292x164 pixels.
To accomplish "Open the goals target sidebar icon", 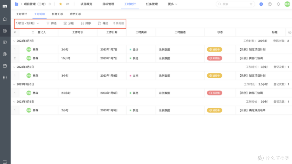I will (x=5, y=54).
